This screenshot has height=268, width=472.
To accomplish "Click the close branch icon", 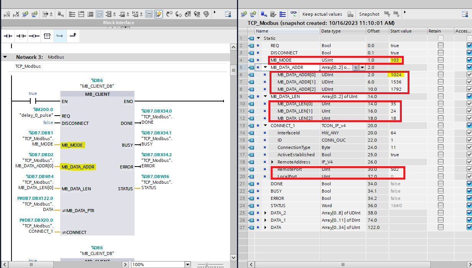I will tap(72, 36).
